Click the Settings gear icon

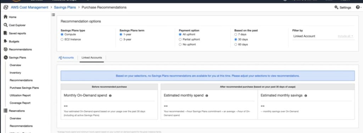pos(336,7)
